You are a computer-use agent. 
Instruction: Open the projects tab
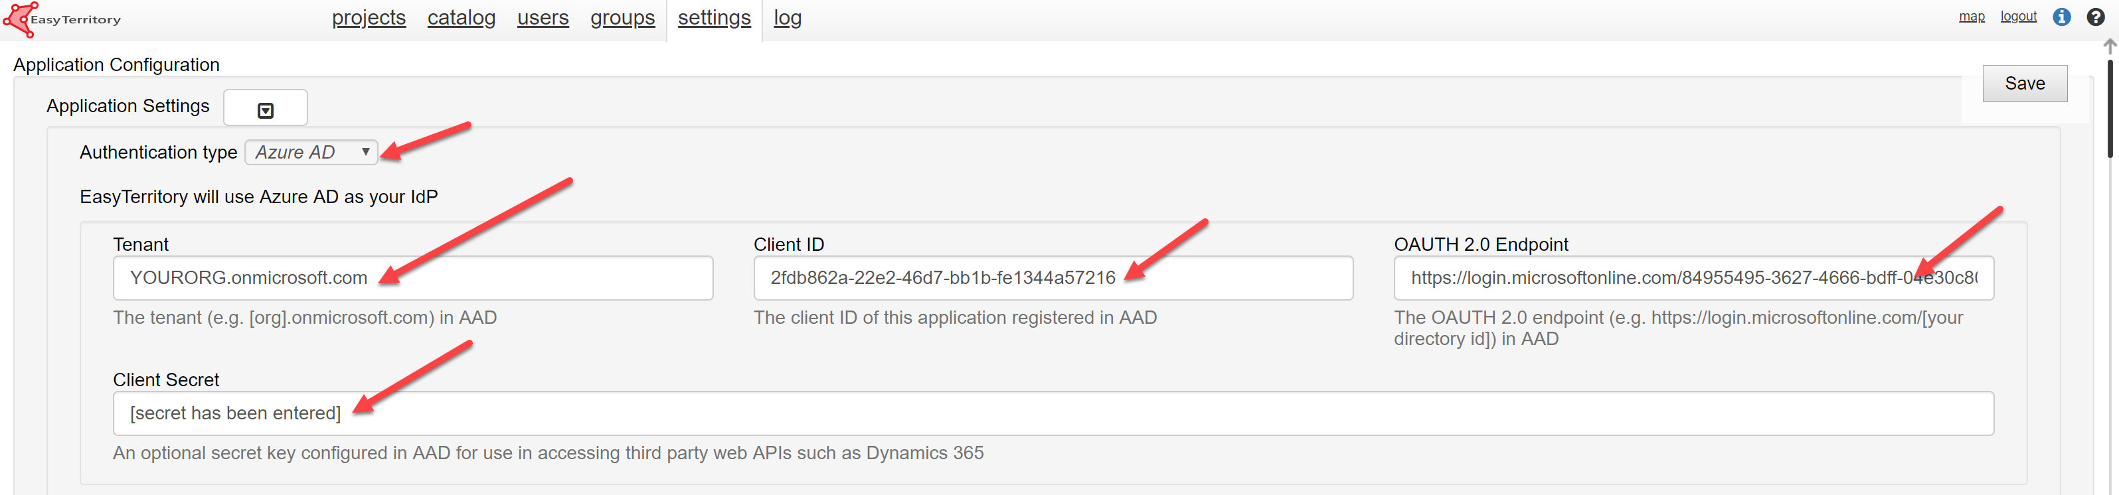click(x=369, y=18)
